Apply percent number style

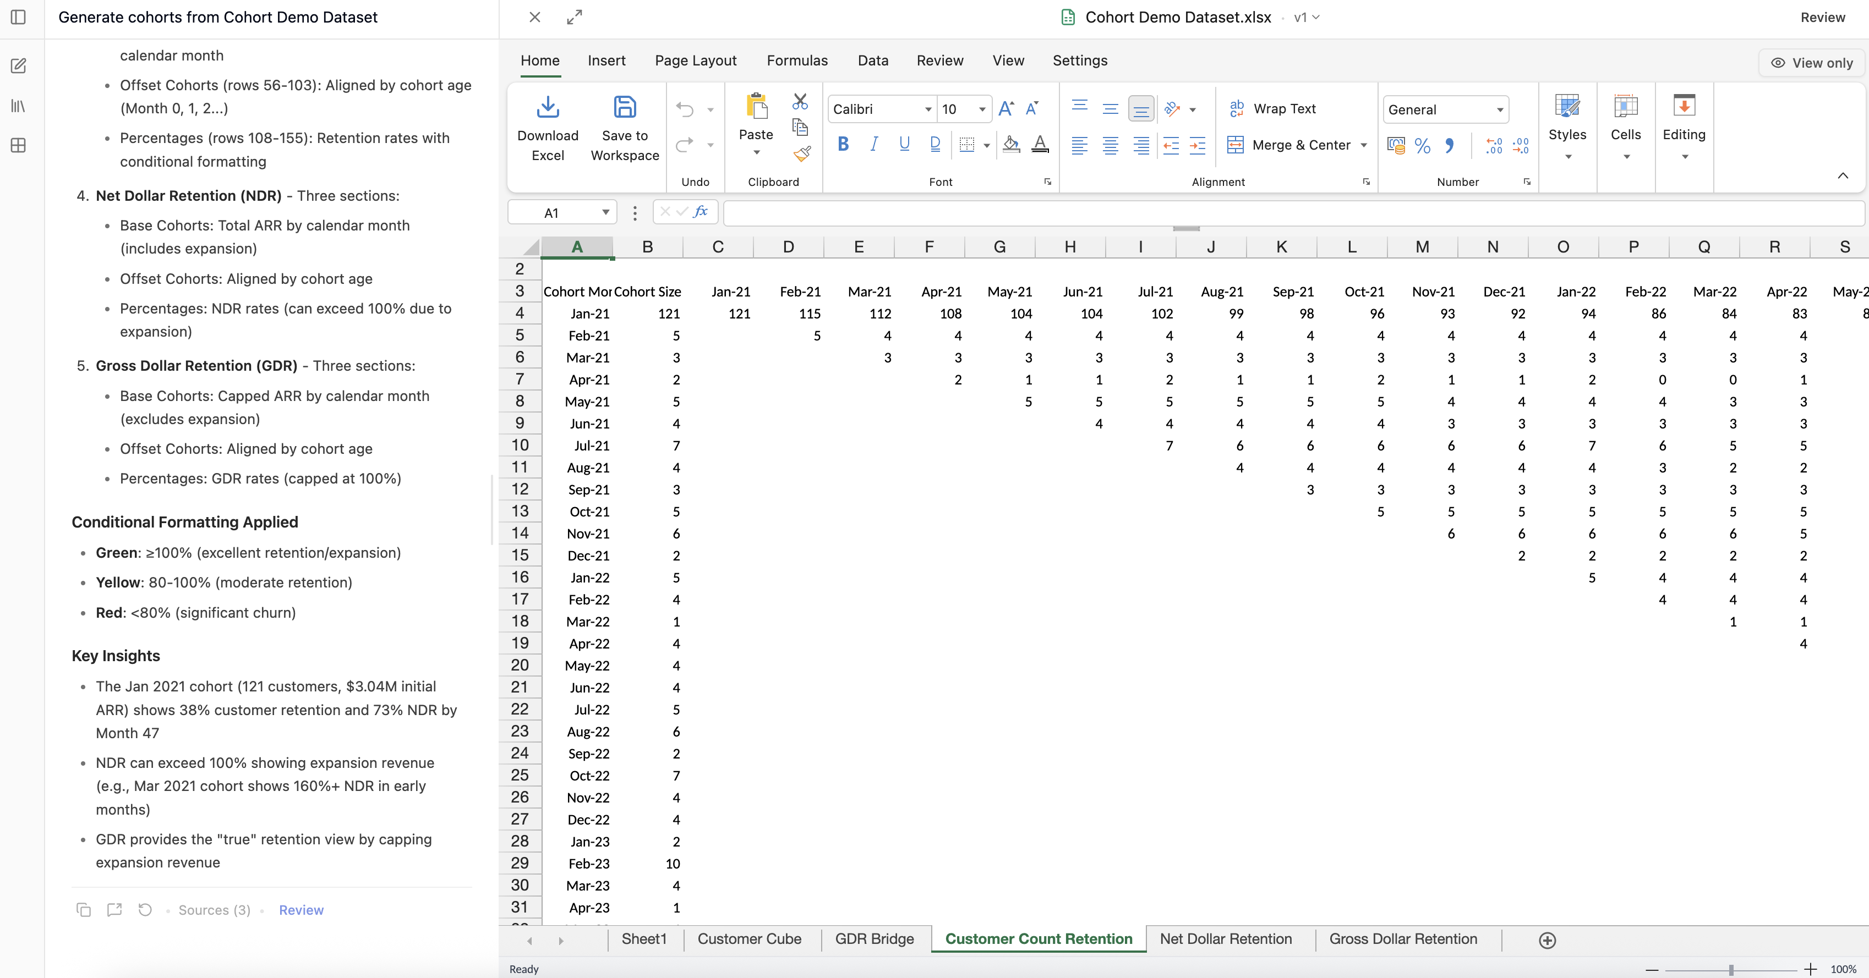(1423, 145)
